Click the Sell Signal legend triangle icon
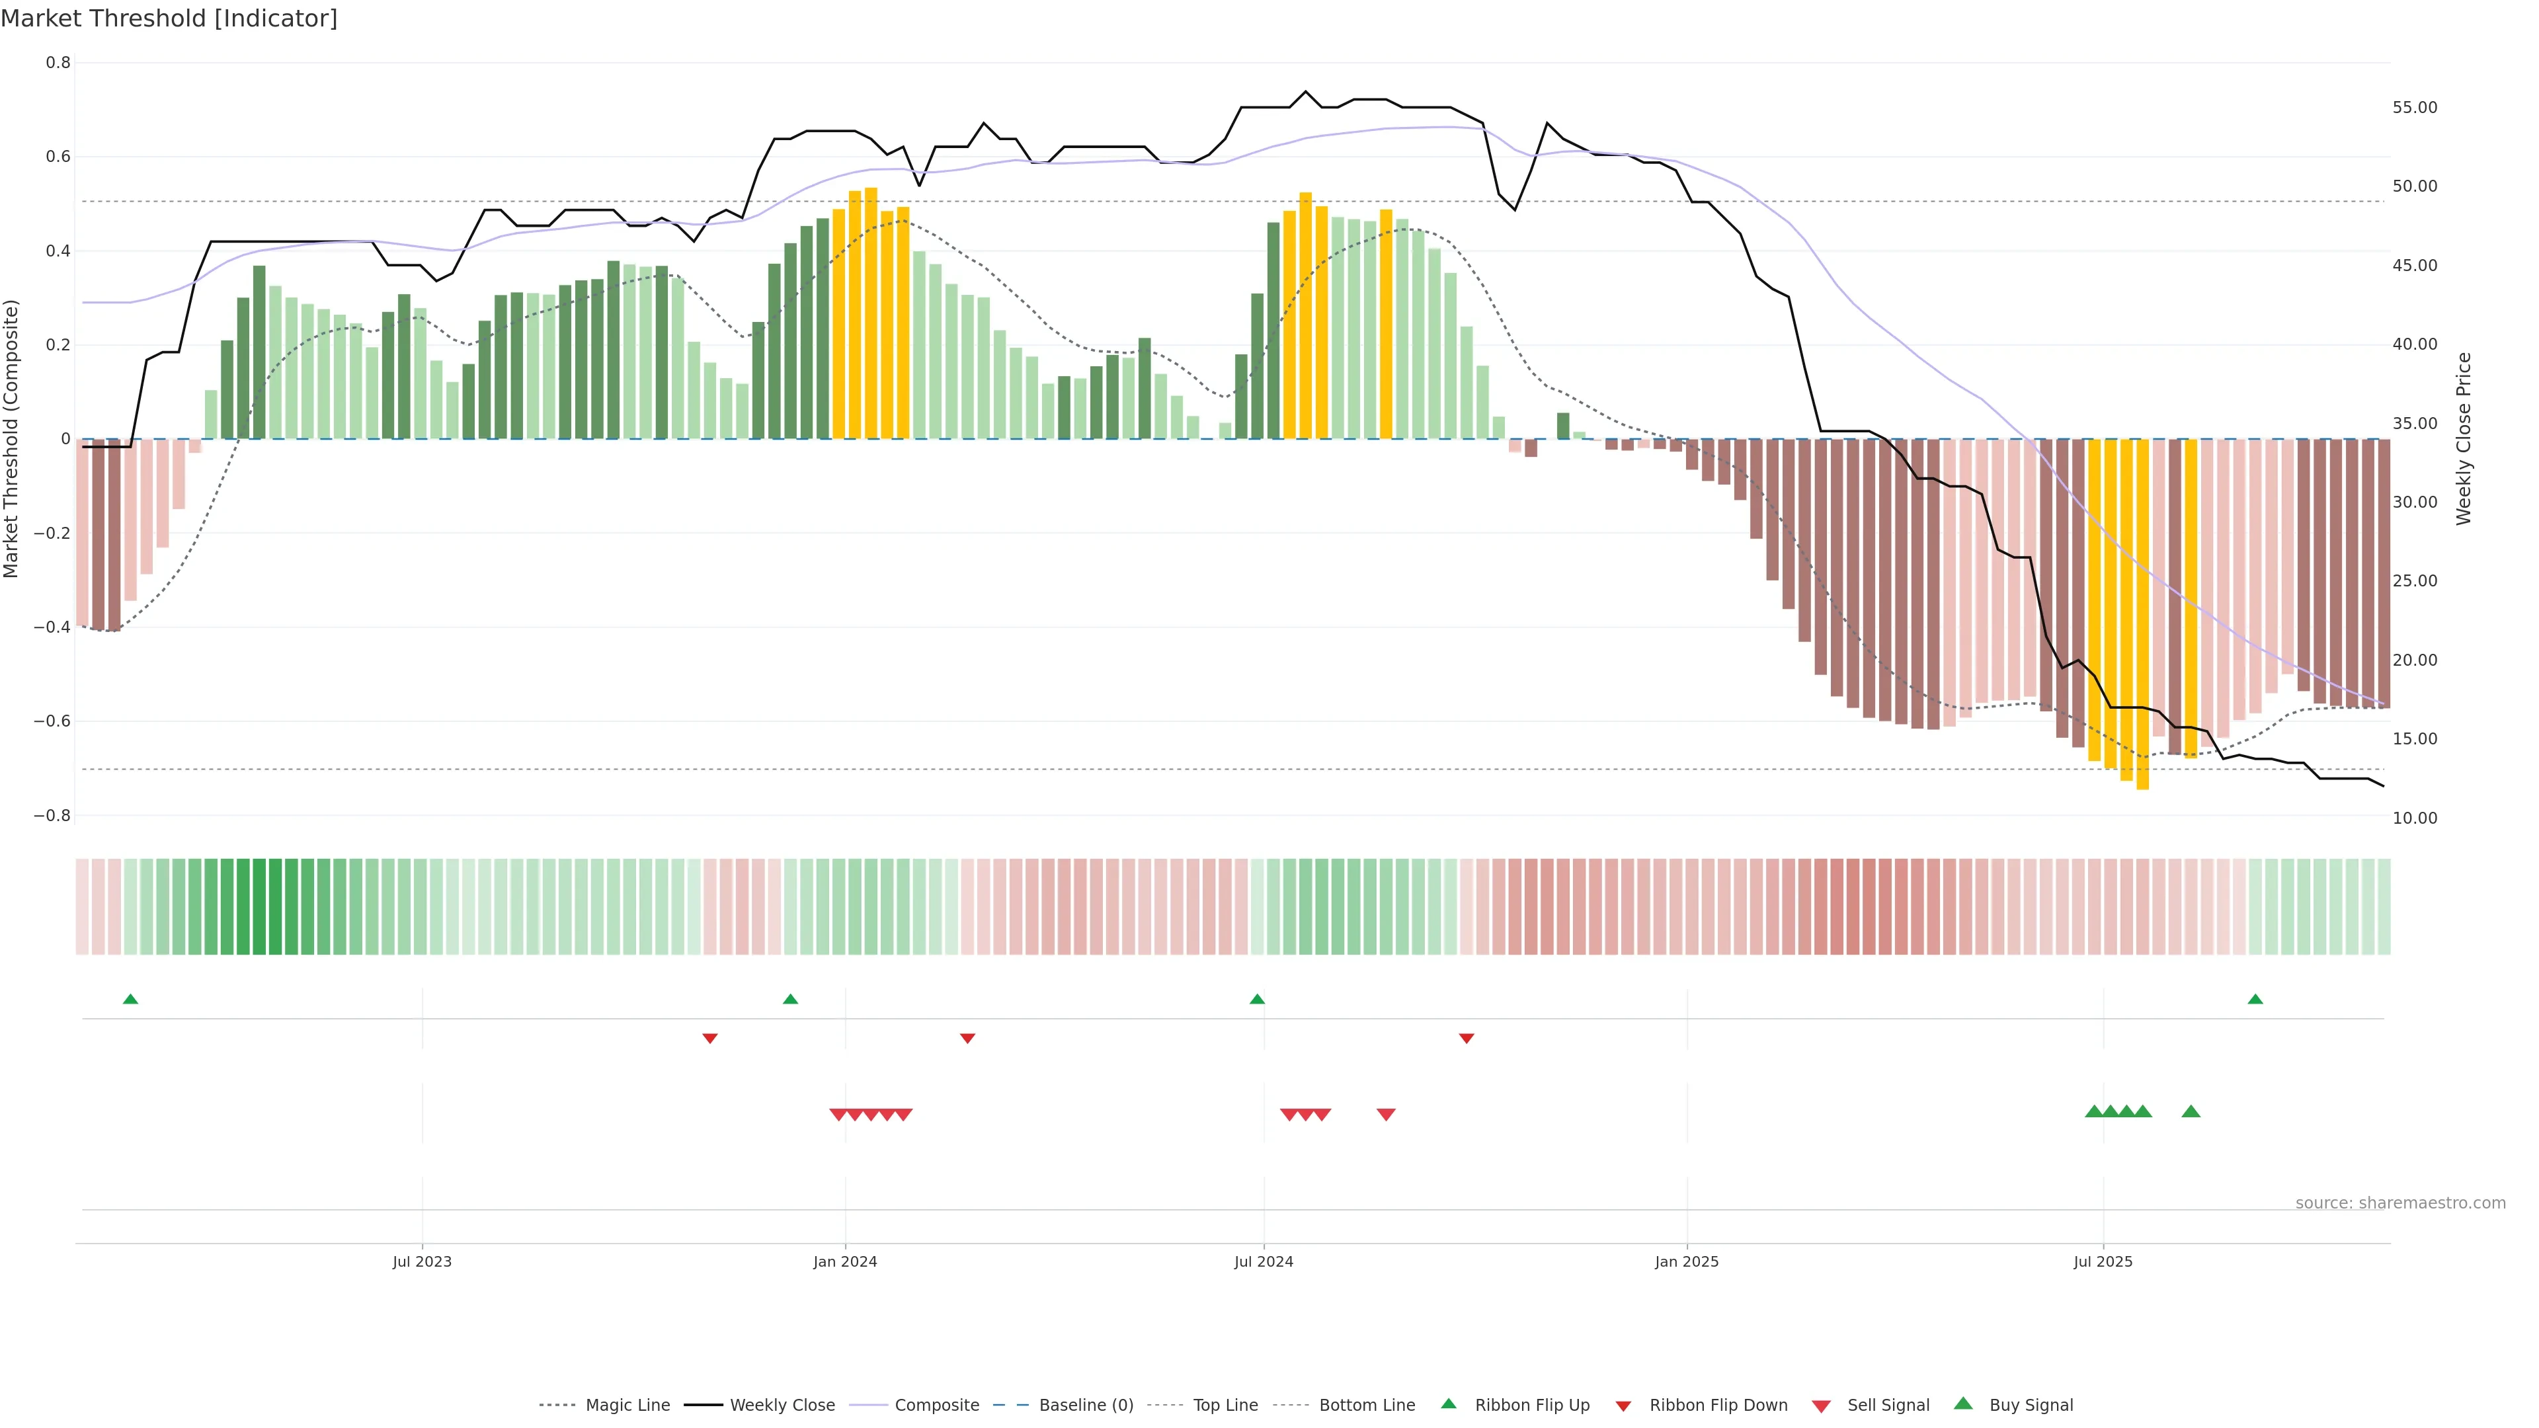The width and height of the screenshot is (2539, 1428). pyautogui.click(x=1822, y=1406)
